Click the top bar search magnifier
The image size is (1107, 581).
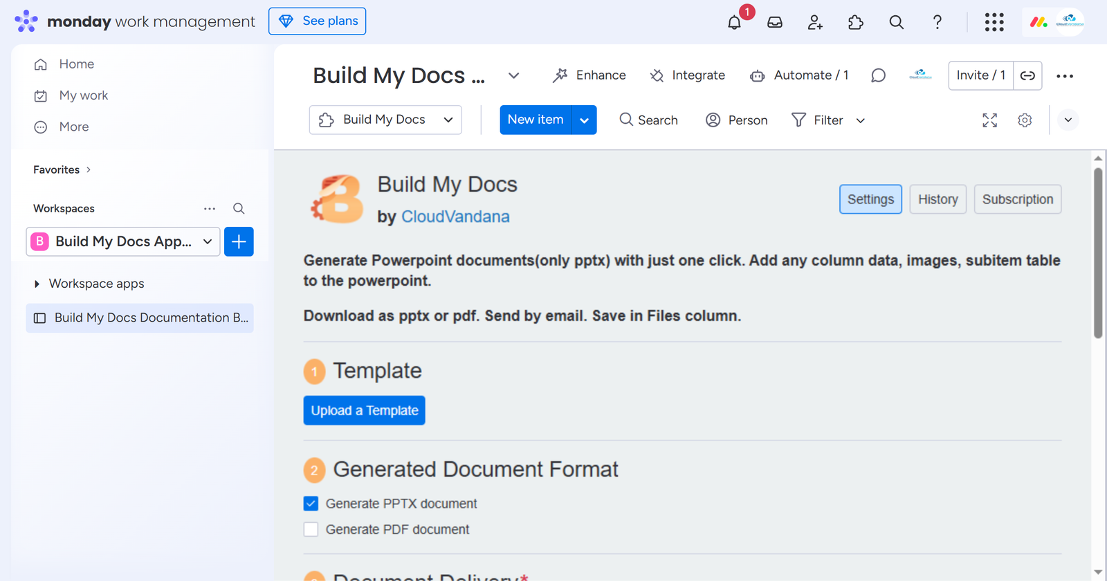click(897, 22)
